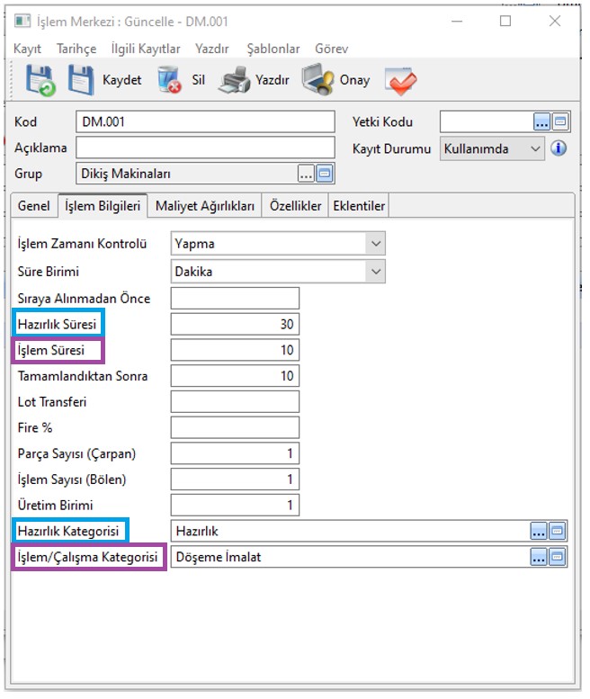590x699 pixels.
Task: Click the empty Açıklama field
Action: tap(205, 148)
